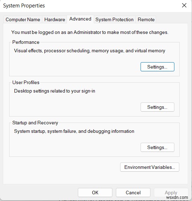The width and height of the screenshot is (192, 201).
Task: Switch to the Computer Name tab
Action: (23, 20)
